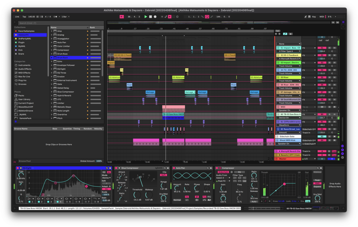
Task: Click the Arrangement Record button
Action: coord(155,17)
